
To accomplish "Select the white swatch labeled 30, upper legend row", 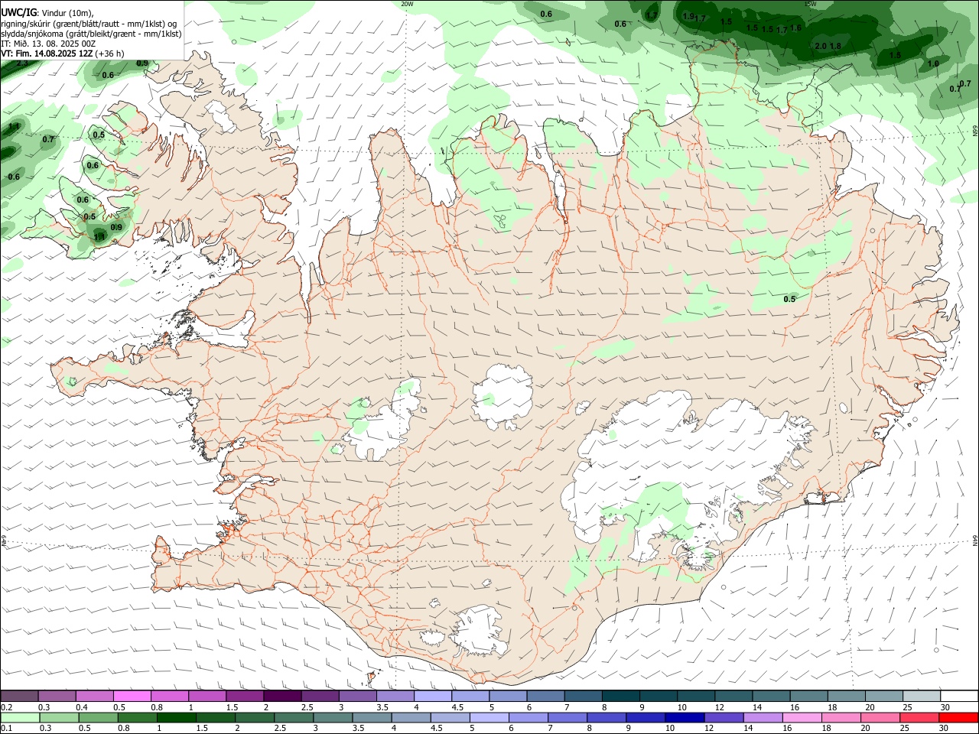I will point(959,697).
